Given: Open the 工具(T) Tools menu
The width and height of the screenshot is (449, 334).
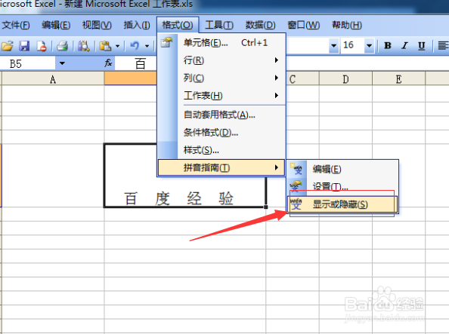Looking at the screenshot, I should (x=219, y=25).
